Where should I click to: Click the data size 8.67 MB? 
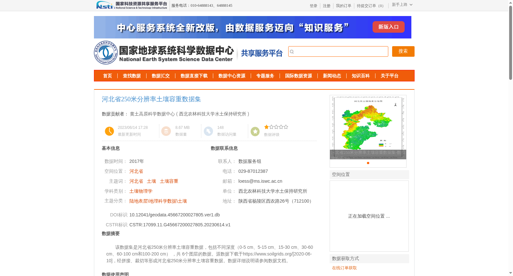tap(182, 128)
